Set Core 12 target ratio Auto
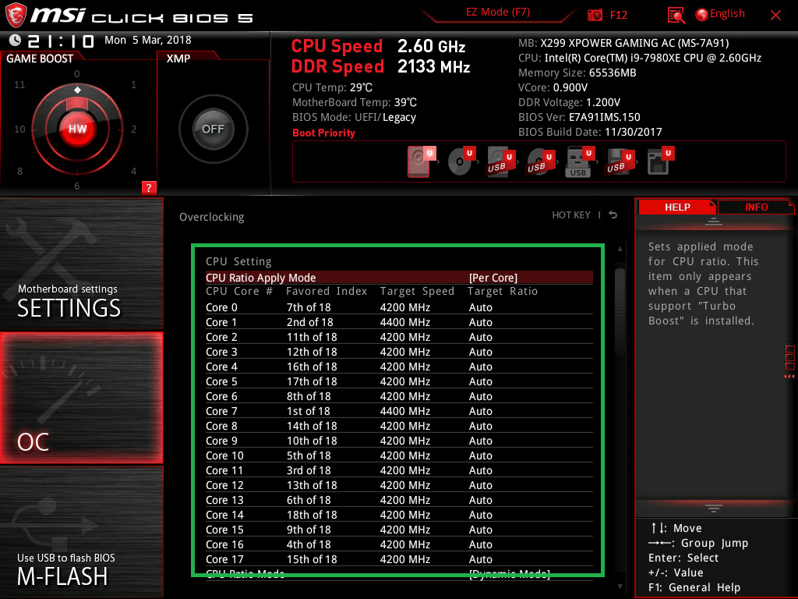The image size is (798, 599). 480,485
